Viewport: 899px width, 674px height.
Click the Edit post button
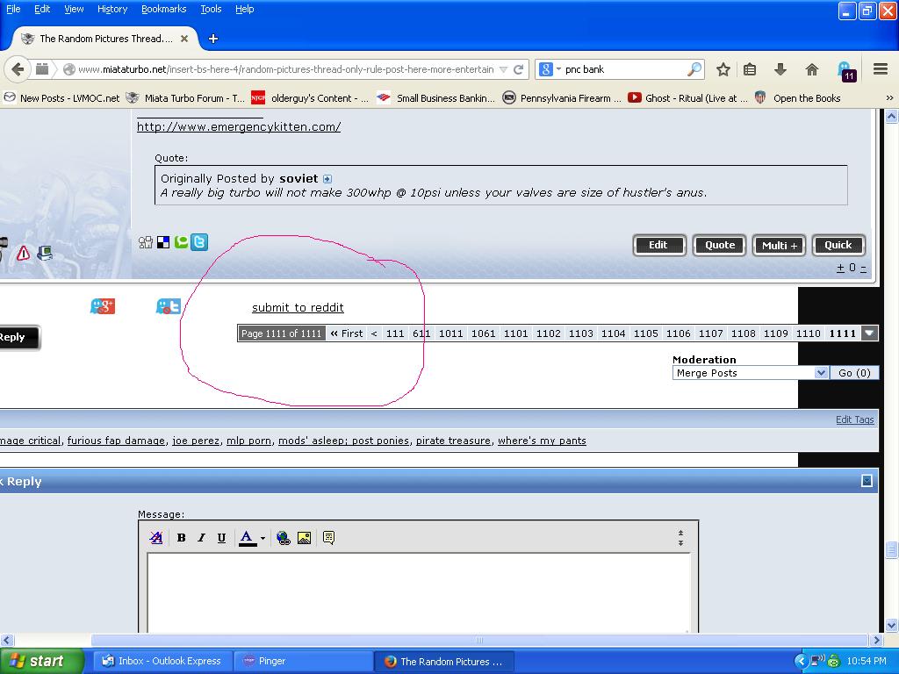(658, 246)
